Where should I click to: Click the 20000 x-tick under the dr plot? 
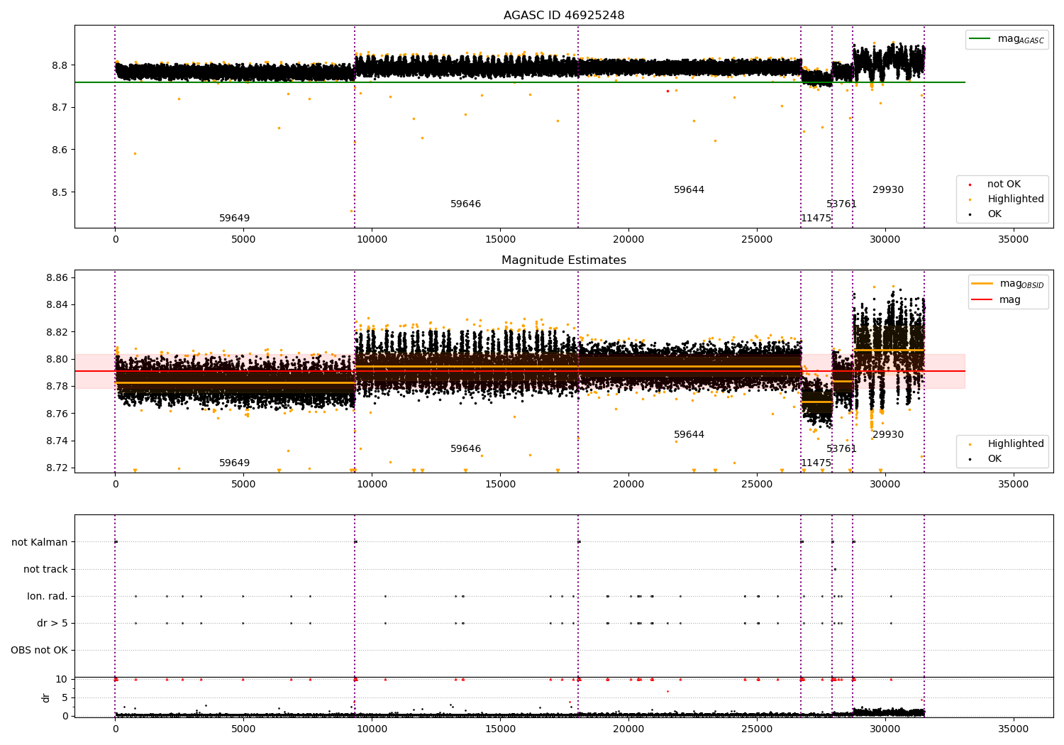point(628,729)
